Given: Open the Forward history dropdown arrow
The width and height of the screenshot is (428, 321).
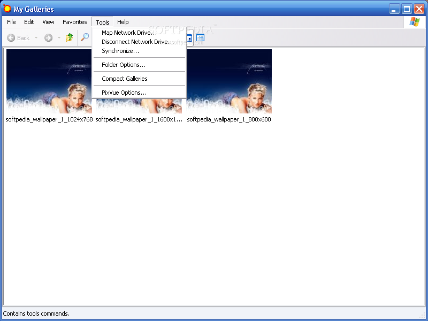Looking at the screenshot, I should tap(59, 37).
